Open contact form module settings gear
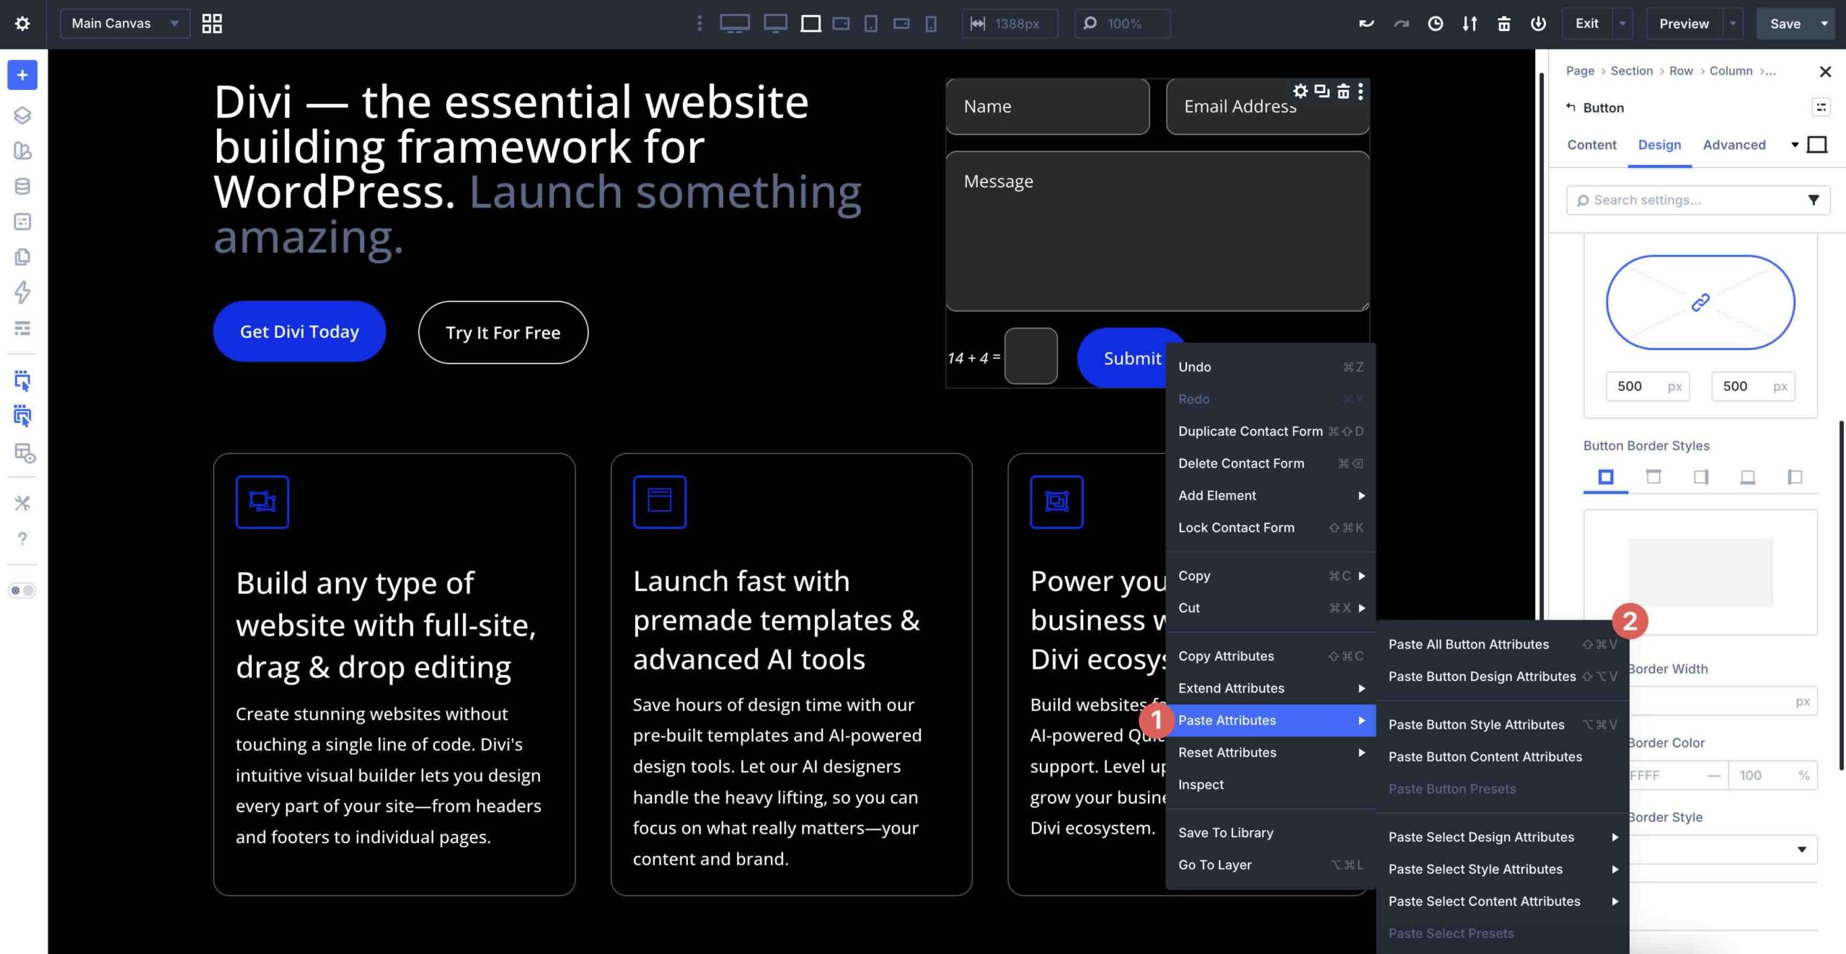This screenshot has height=954, width=1846. click(1300, 91)
